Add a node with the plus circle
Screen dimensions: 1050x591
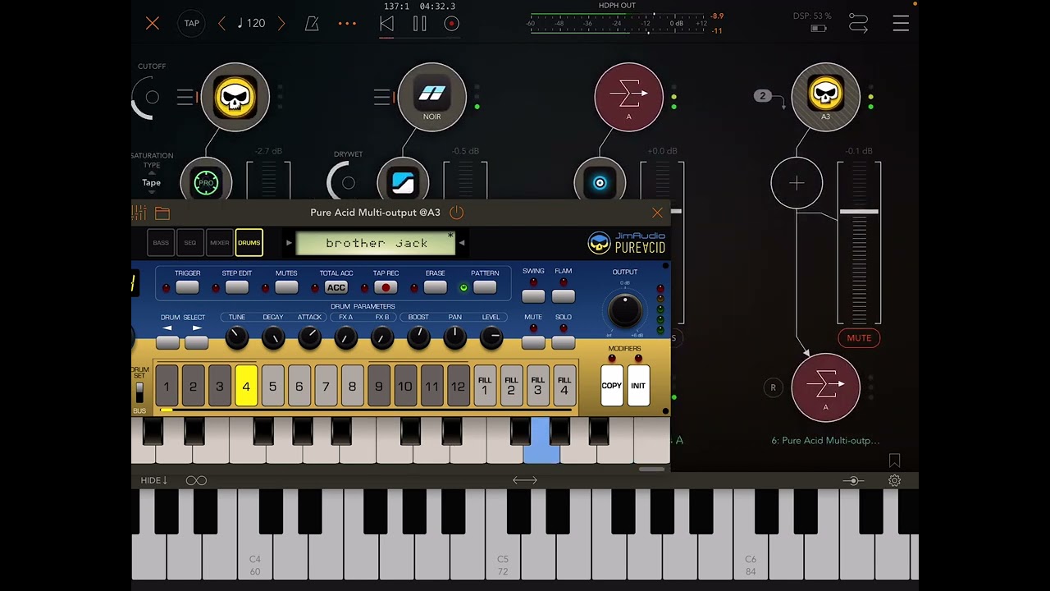[x=797, y=183]
